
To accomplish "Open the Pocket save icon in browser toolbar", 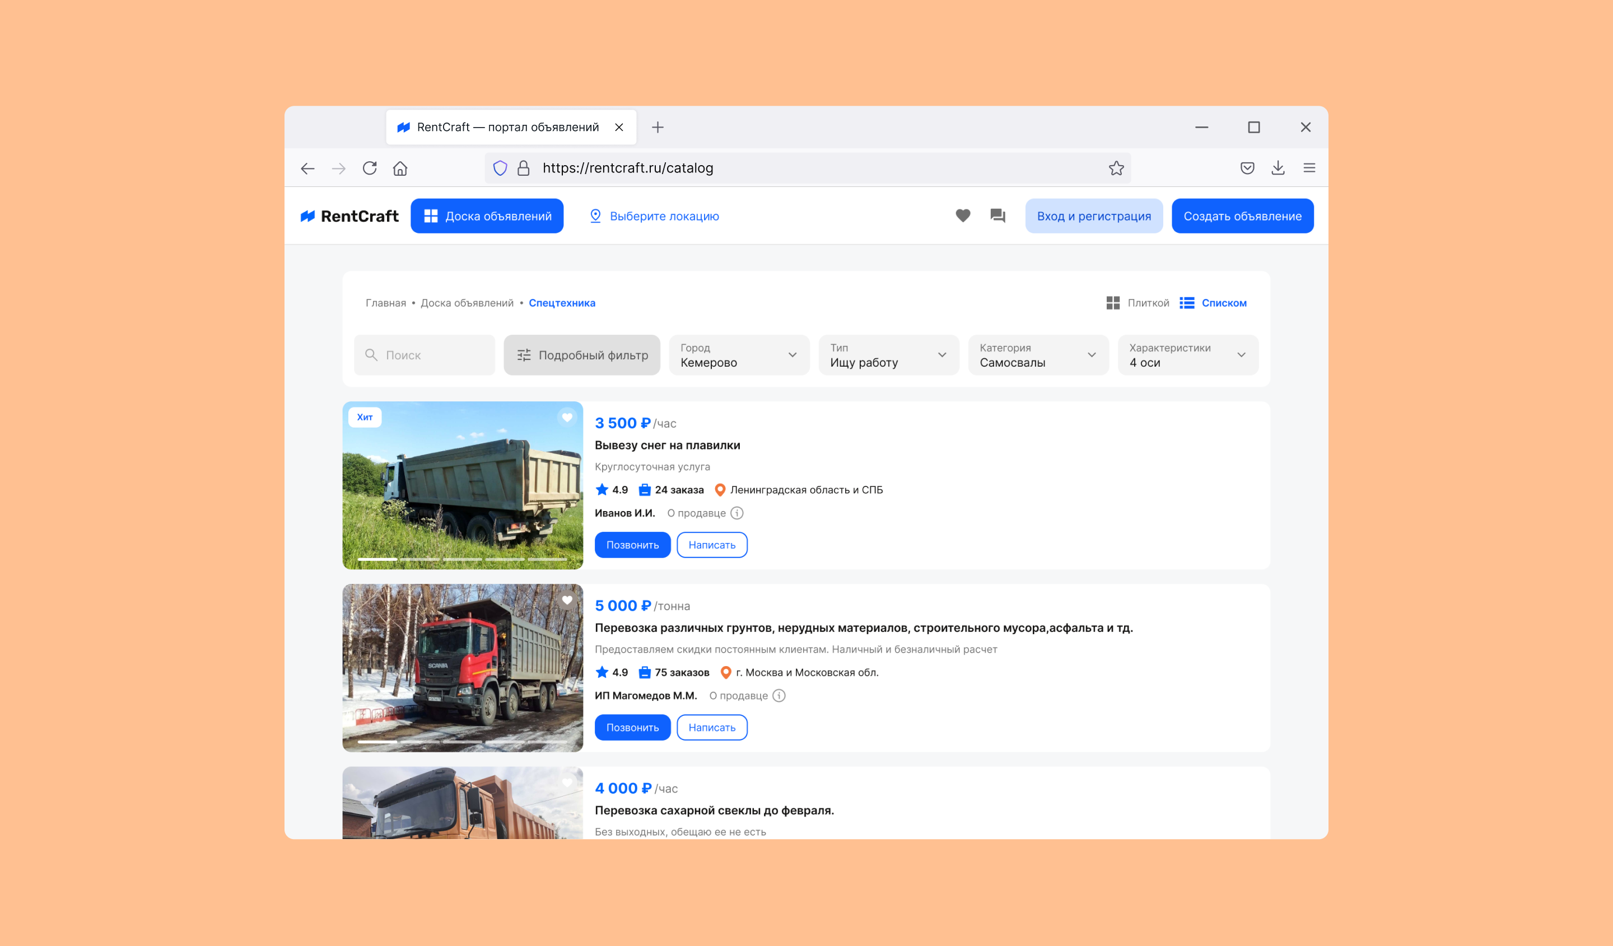I will (1247, 168).
